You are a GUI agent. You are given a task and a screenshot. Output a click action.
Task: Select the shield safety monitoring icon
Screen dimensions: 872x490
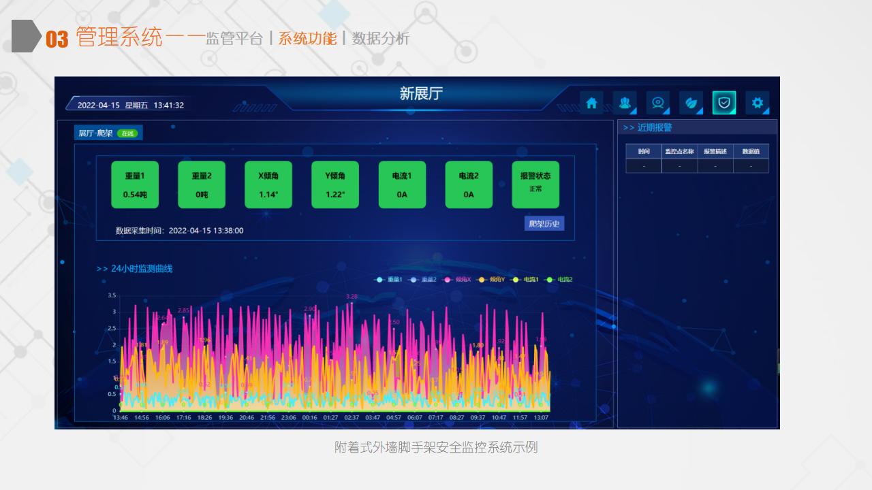[723, 103]
